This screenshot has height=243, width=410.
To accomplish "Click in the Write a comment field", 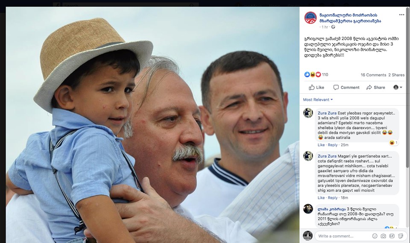I will [343, 236].
